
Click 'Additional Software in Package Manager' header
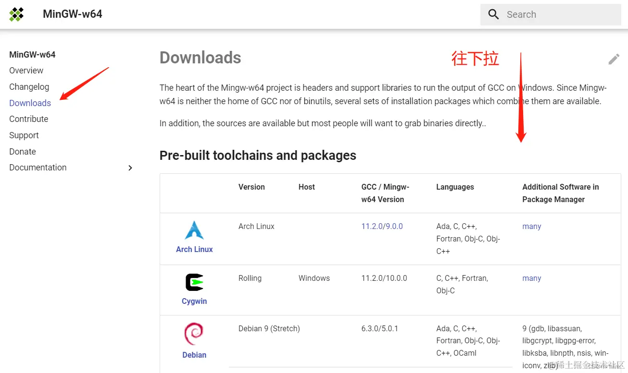(561, 193)
